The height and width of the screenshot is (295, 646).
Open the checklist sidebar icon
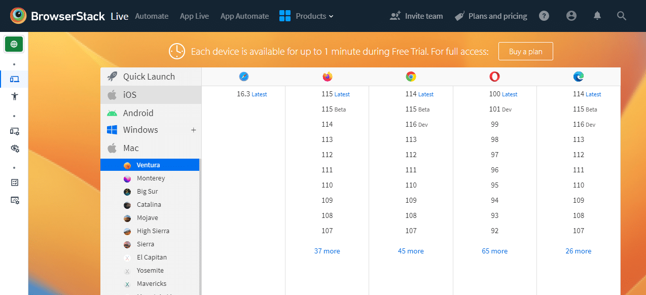[x=14, y=182]
